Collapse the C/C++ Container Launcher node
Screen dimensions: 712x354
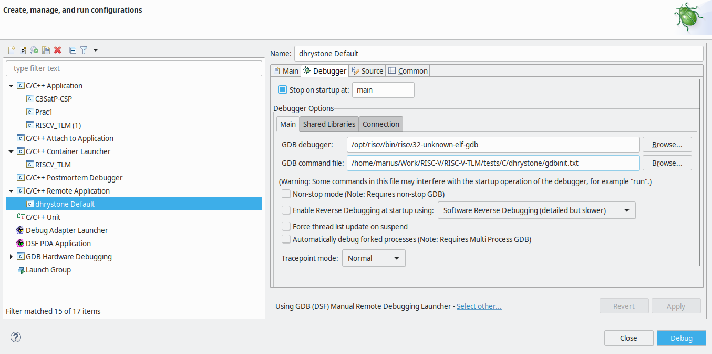click(x=11, y=151)
